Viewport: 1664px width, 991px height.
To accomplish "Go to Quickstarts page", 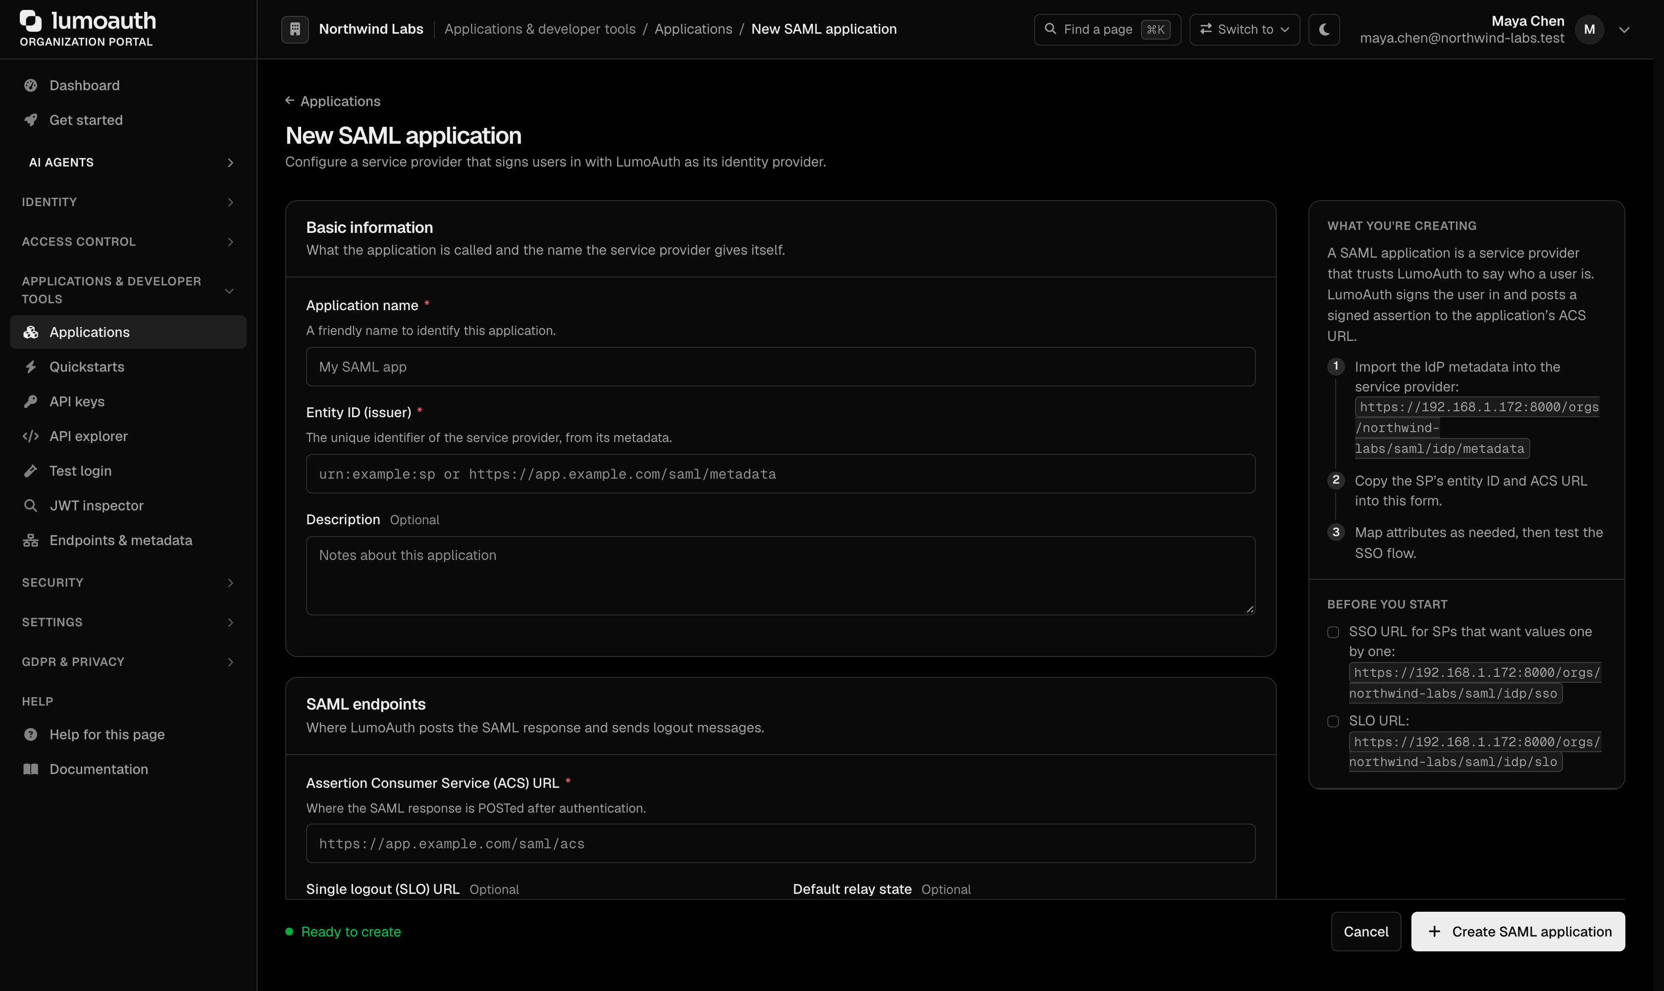I will click(128, 367).
